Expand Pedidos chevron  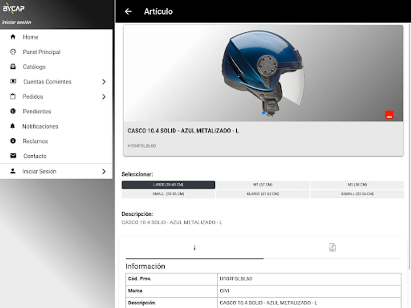coord(104,97)
